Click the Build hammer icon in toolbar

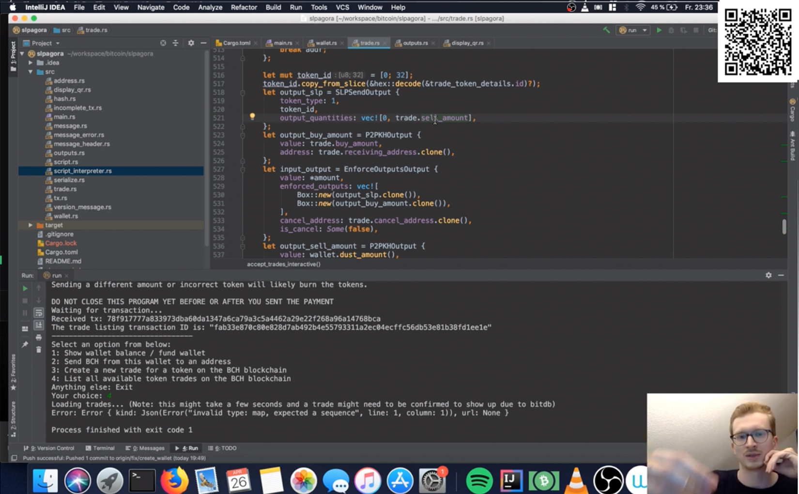coord(606,30)
